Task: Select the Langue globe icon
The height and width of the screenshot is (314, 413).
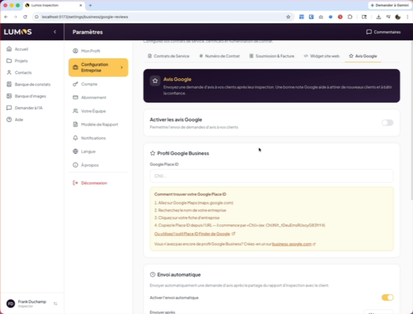Action: coord(75,151)
